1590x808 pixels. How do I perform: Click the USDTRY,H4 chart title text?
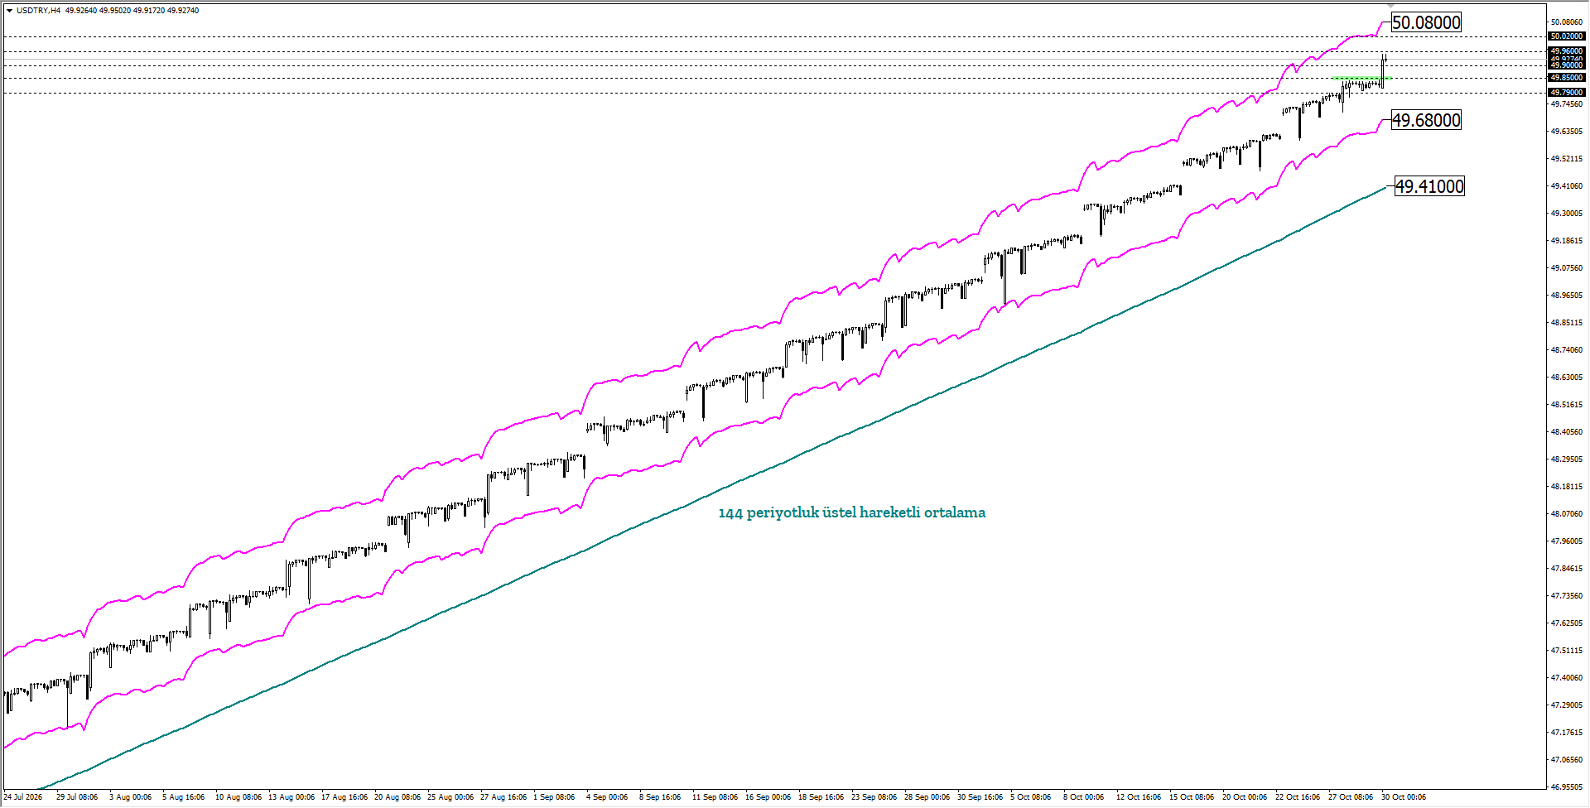(x=38, y=11)
